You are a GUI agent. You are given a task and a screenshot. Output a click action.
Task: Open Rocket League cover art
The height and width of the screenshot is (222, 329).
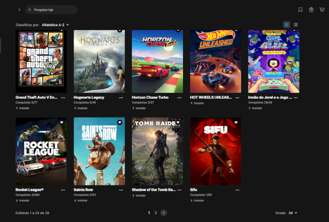[x=41, y=151]
